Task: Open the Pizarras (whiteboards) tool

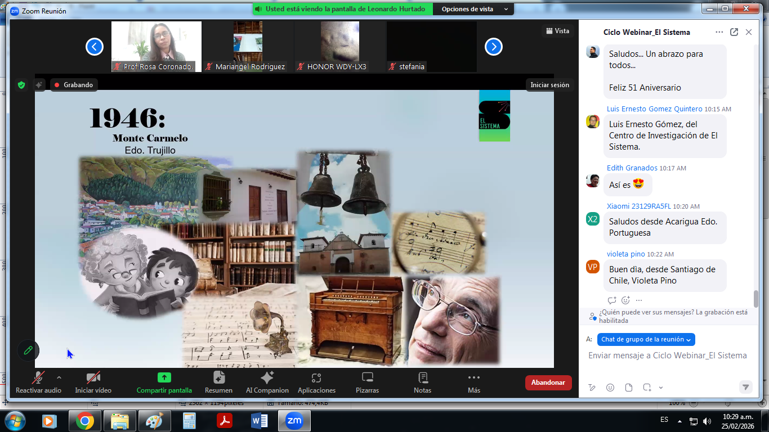Action: (367, 382)
